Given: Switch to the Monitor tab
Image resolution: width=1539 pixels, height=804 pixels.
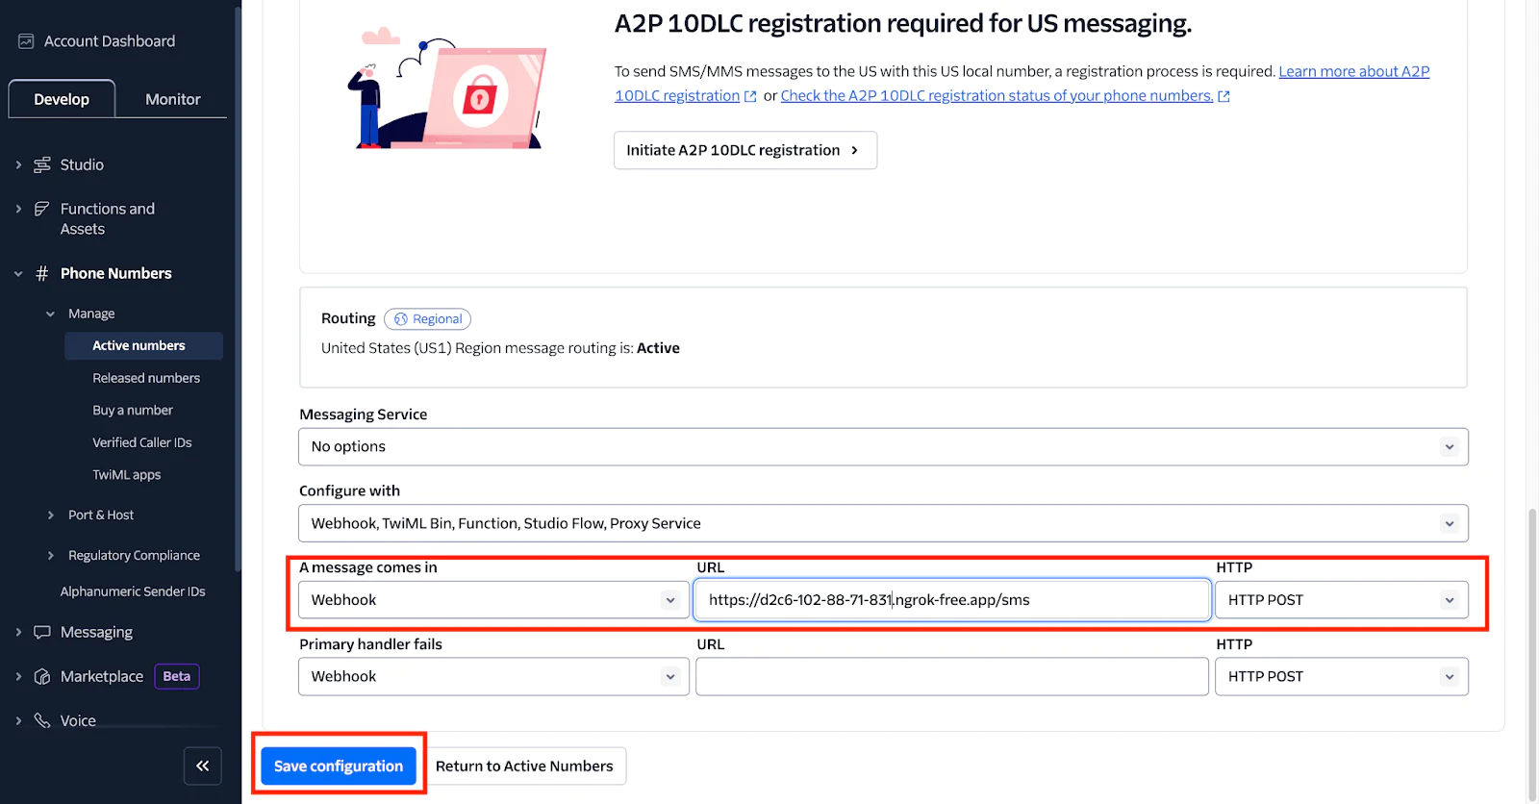Looking at the screenshot, I should click(173, 99).
